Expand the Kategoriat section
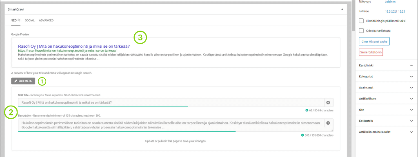 coord(387,76)
